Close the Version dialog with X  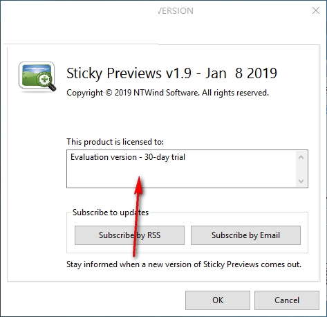tap(316, 10)
